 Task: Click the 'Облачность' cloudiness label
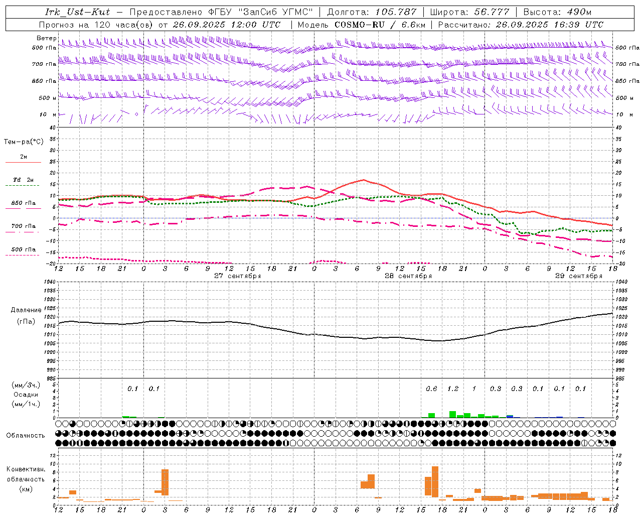tap(26, 436)
